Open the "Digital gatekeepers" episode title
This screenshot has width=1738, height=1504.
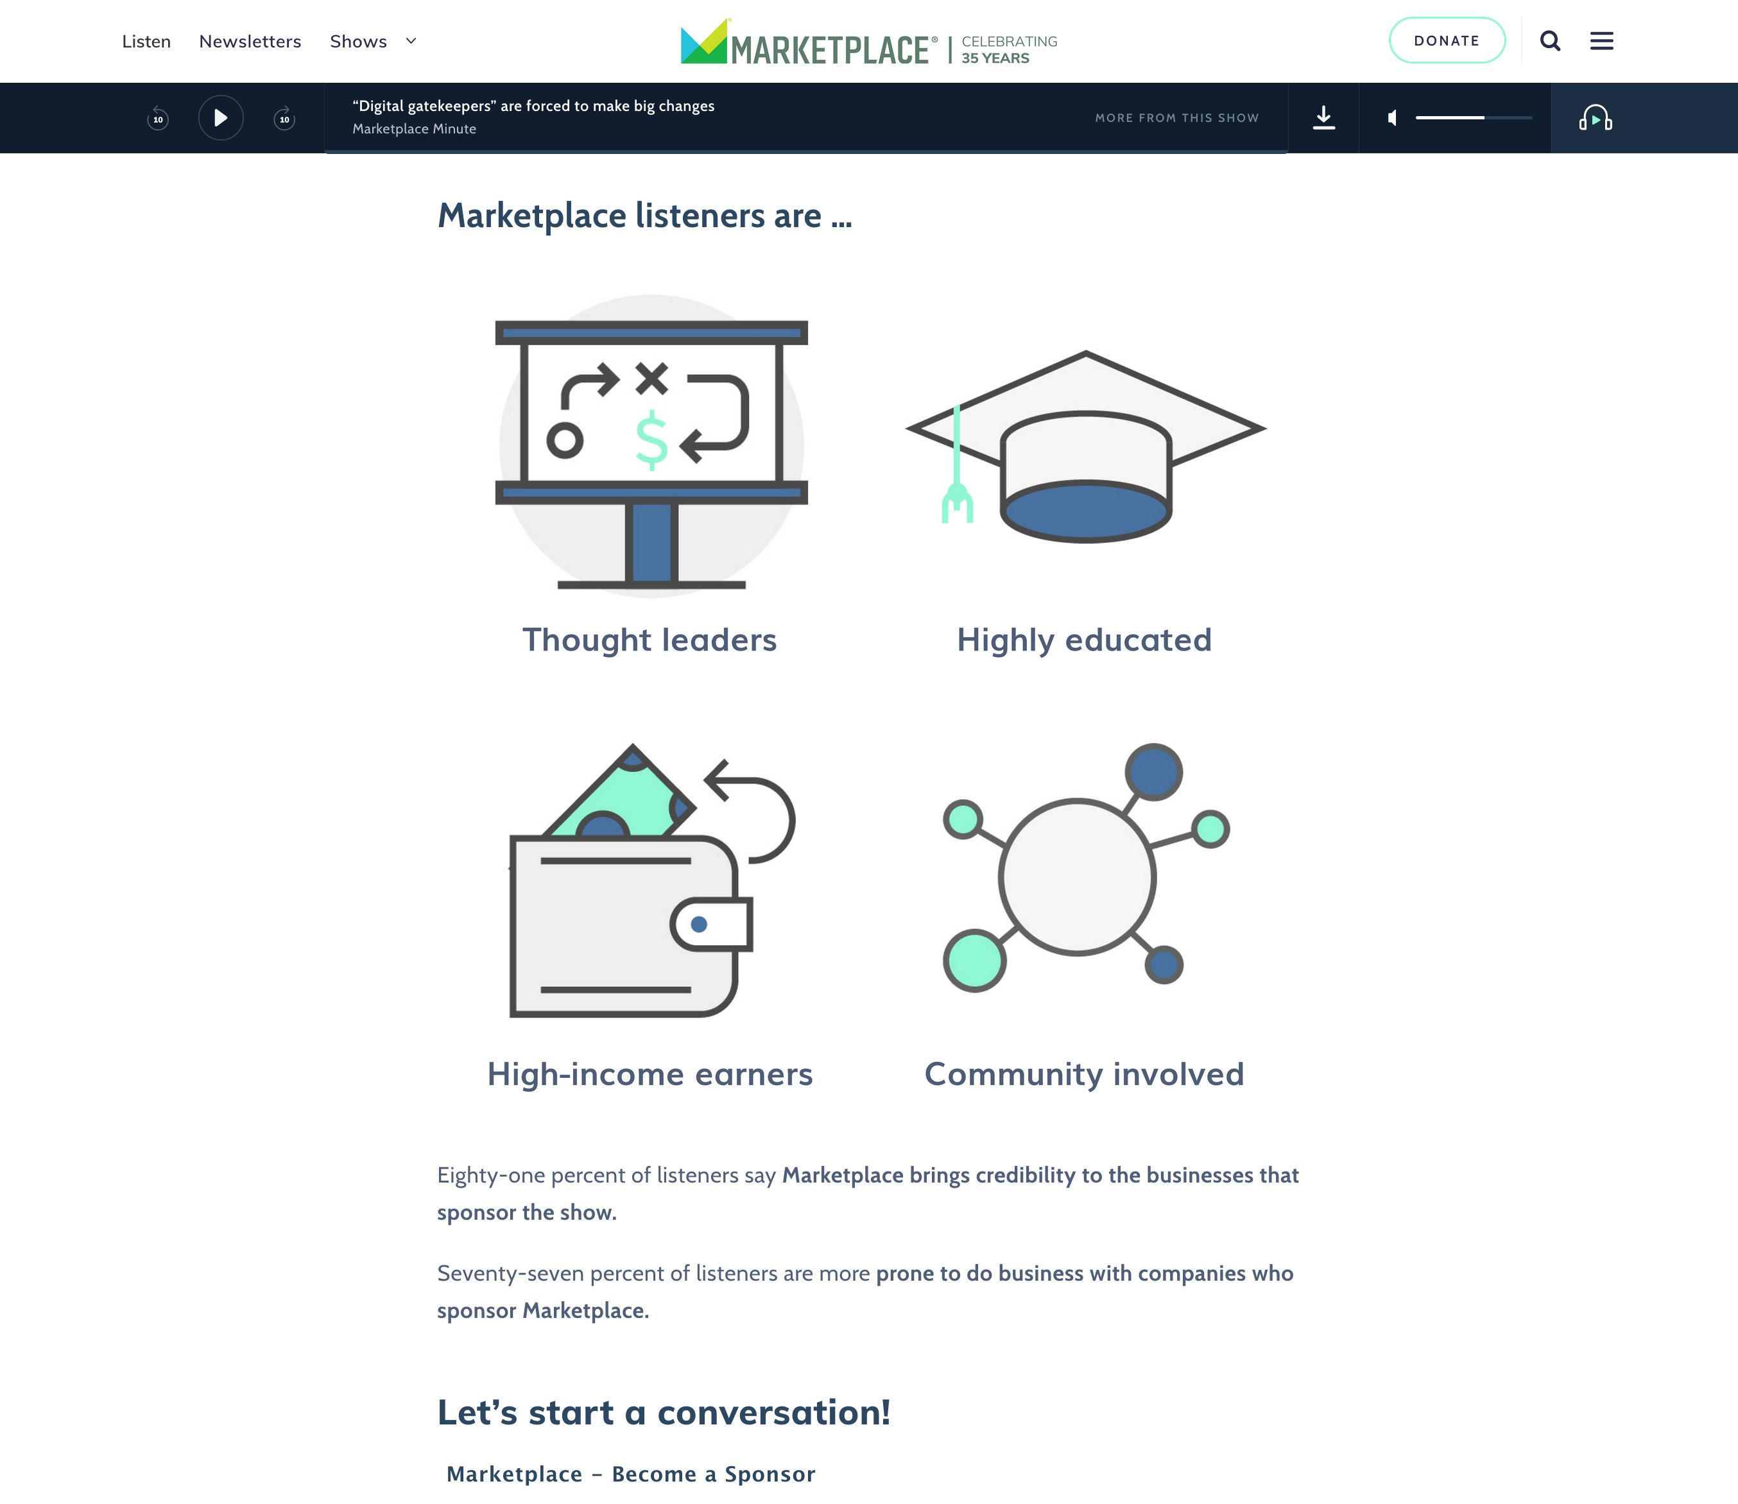tap(533, 106)
